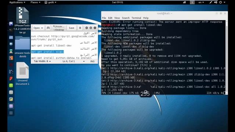Expand gedit Open recent files arrow
This screenshot has height=132, width=235.
tap(42, 28)
